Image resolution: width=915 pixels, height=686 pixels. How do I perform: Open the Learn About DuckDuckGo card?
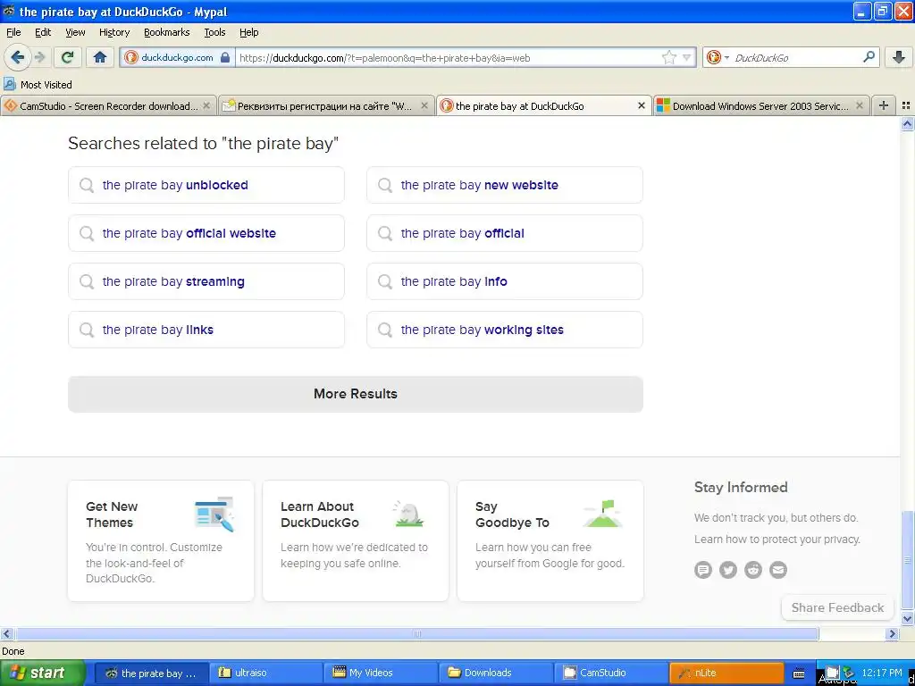click(x=356, y=540)
